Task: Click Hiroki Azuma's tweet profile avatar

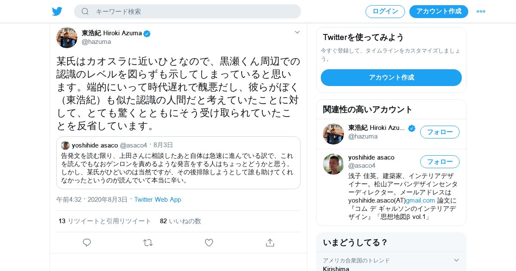Action: pos(67,37)
